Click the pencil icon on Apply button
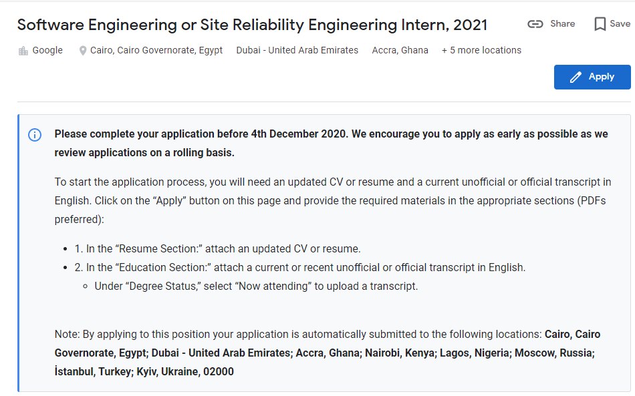The height and width of the screenshot is (396, 635). coord(576,77)
